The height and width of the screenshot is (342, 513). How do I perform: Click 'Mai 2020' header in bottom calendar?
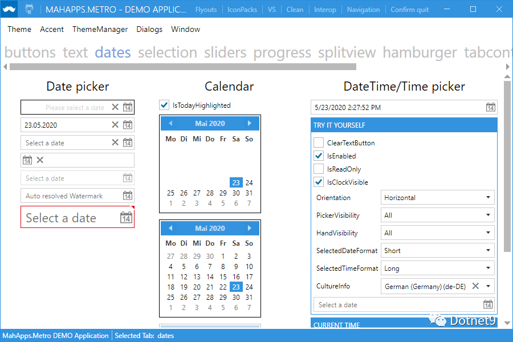pyautogui.click(x=210, y=228)
